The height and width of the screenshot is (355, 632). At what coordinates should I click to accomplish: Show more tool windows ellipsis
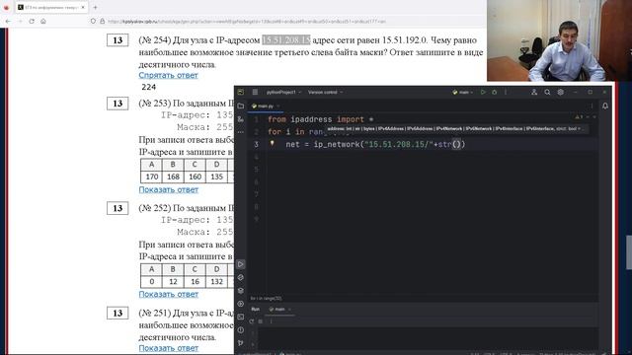click(x=241, y=132)
